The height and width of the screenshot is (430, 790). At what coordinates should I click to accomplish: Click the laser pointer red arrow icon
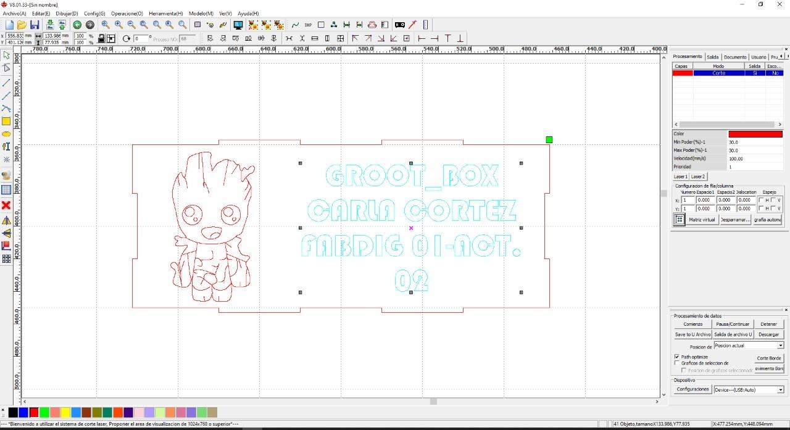click(412, 25)
